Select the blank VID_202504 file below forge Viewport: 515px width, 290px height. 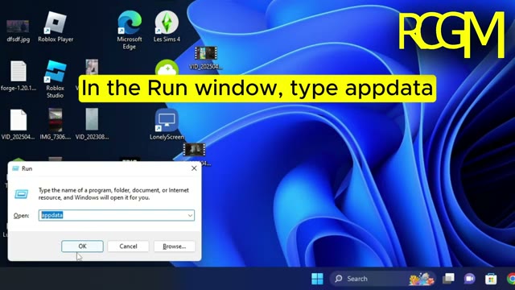click(x=18, y=120)
